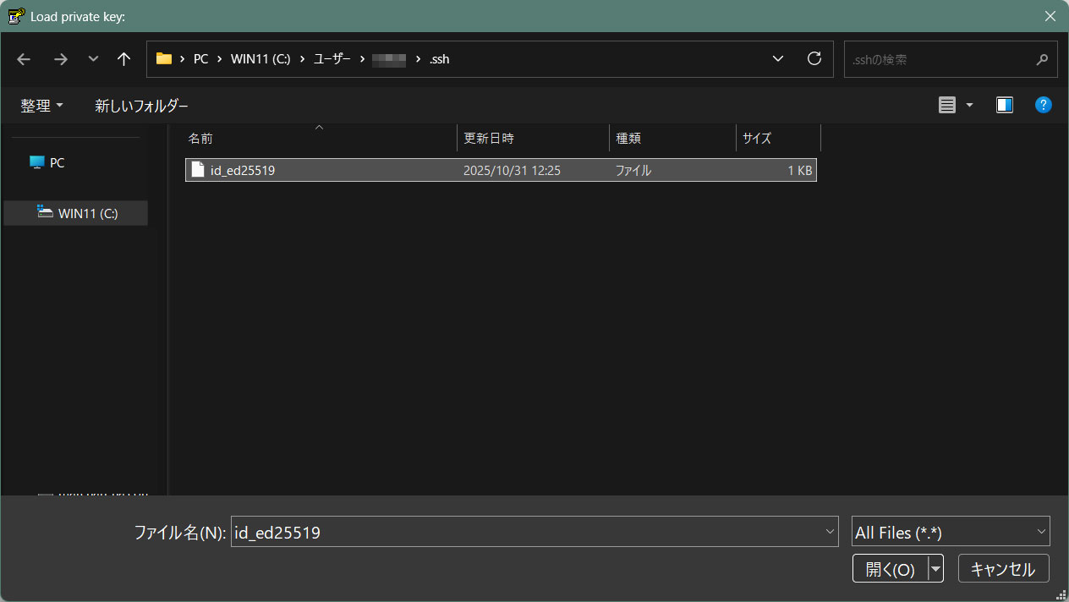Click the details view layout icon
This screenshot has height=602, width=1069.
947,106
